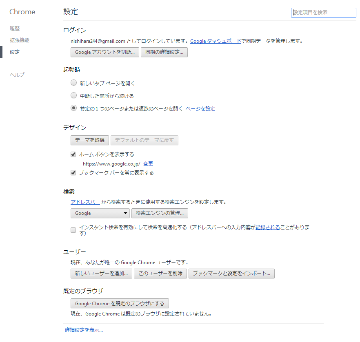This screenshot has width=360, height=342.
Task: Open 履歴 in the left sidebar
Action: pyautogui.click(x=15, y=29)
